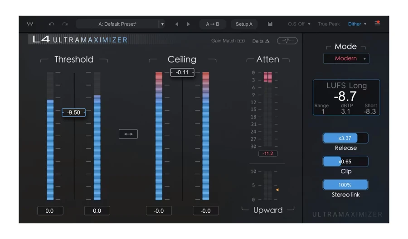408x239 pixels.
Task: Click the Upward meter bars
Action: [268, 186]
